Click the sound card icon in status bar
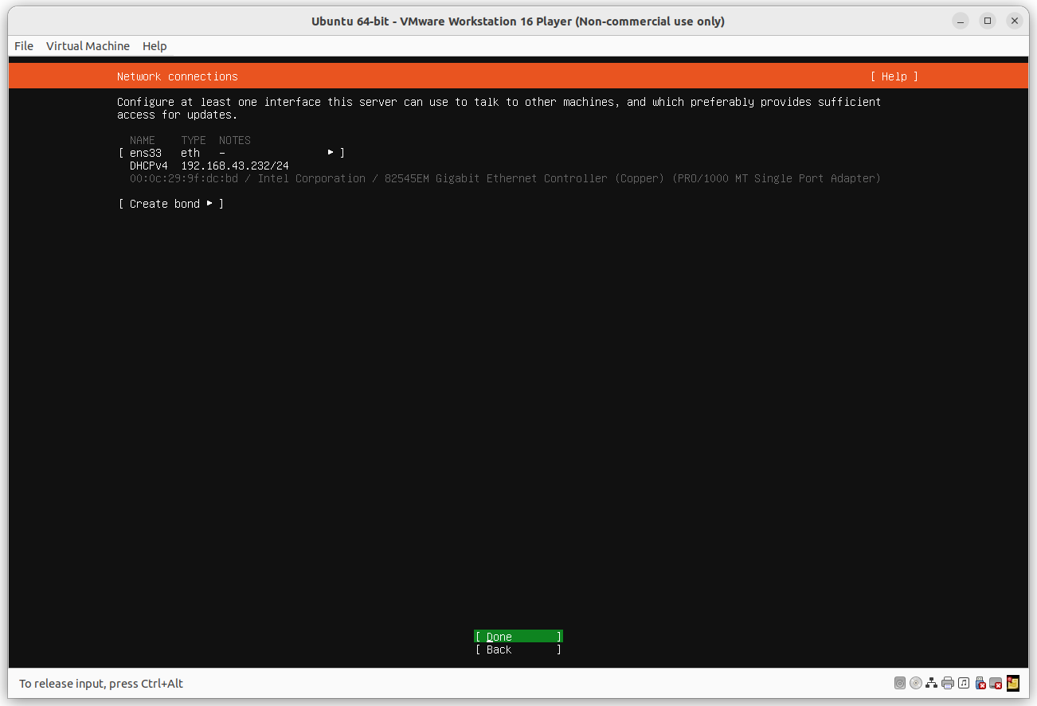Image resolution: width=1037 pixels, height=706 pixels. coord(964,683)
